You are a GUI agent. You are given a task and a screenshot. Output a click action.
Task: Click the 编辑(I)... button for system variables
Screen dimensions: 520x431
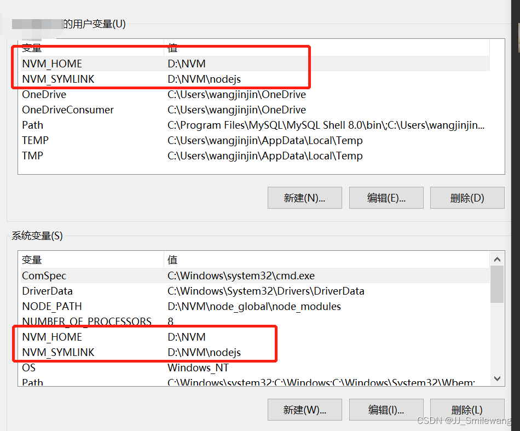point(386,409)
